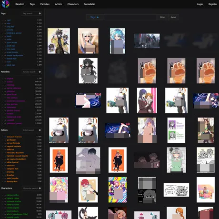Open the 'izayoi sakuya' character link

pos(12,211)
